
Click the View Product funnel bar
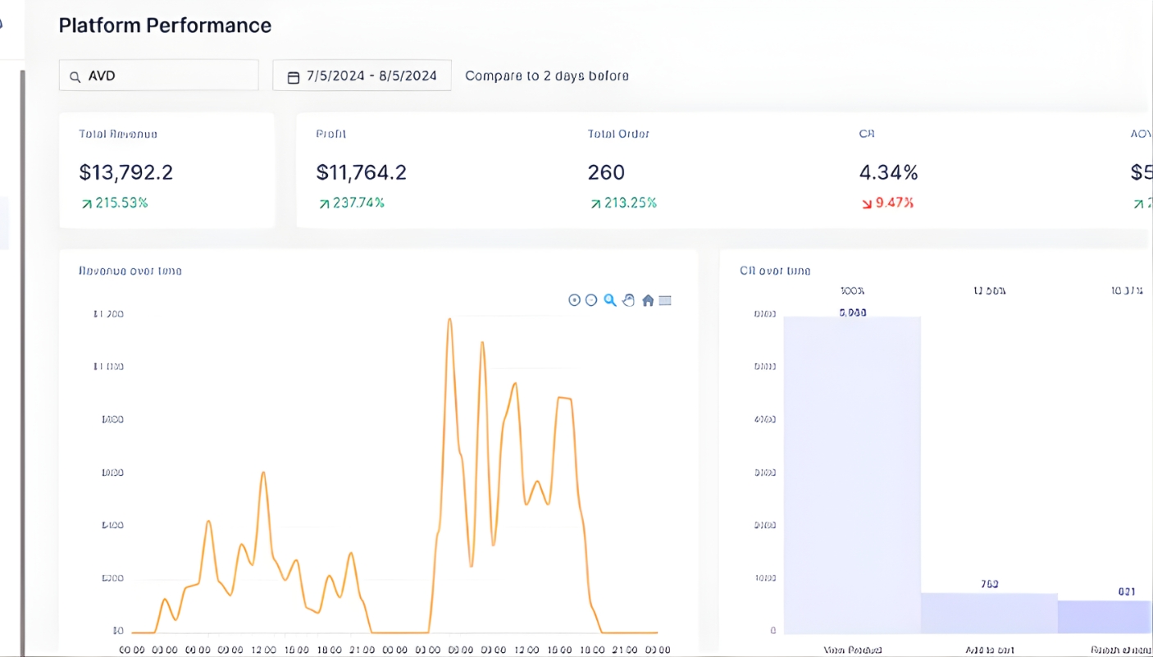click(852, 476)
